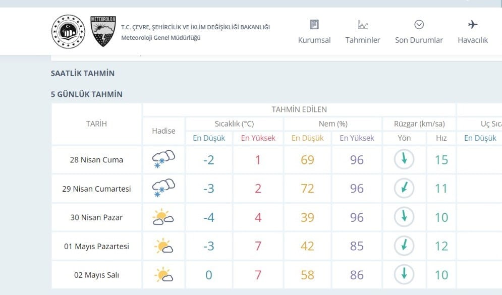
Task: Expand the SAATLİK TAHMİN section
Action: [83, 73]
